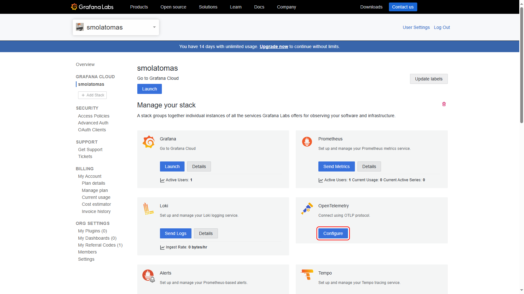Click Send Metrics for Prometheus
This screenshot has height=294, width=524.
coord(337,166)
